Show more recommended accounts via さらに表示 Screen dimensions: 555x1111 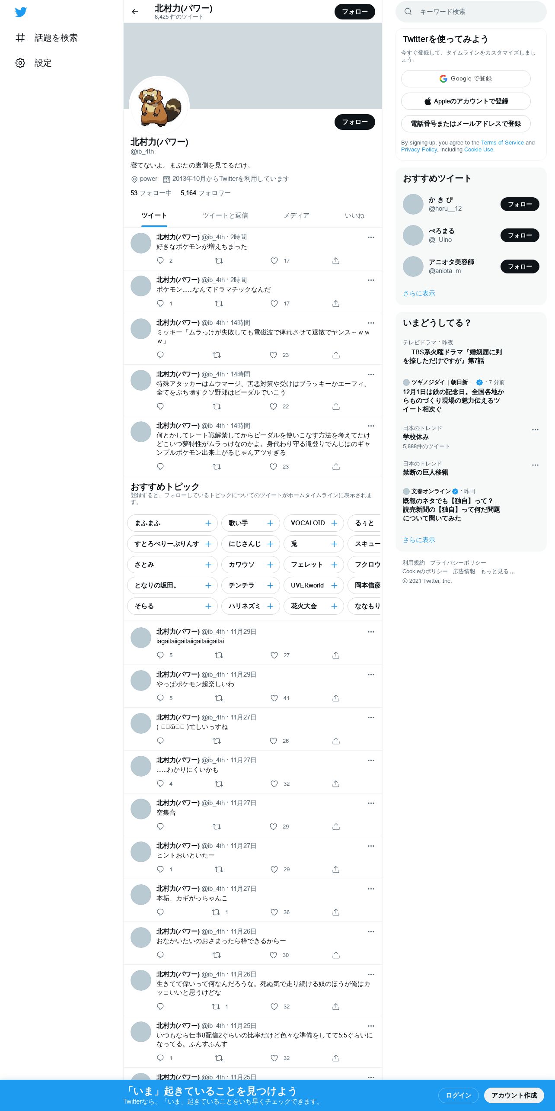pyautogui.click(x=419, y=293)
